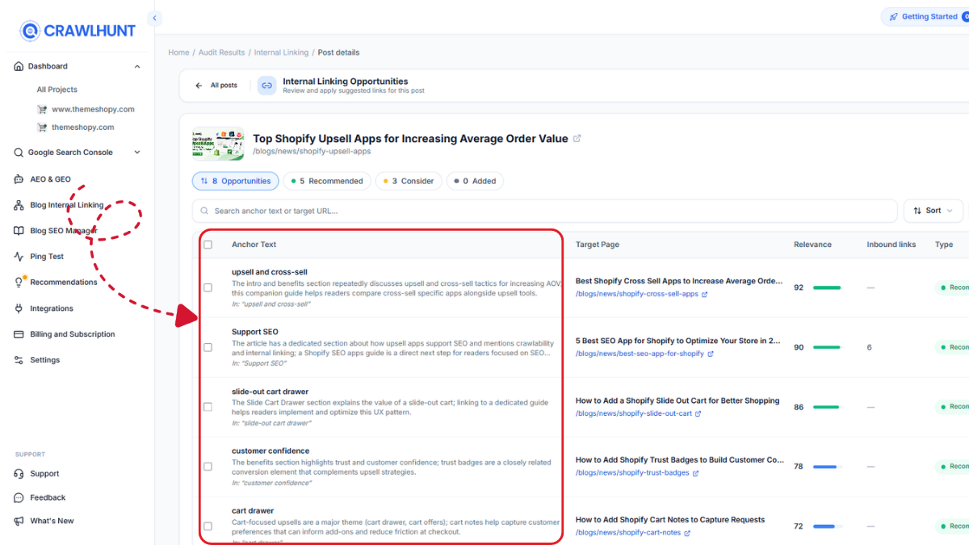Go to Home breadcrumb
Screen dimensions: 969x545
coord(178,52)
